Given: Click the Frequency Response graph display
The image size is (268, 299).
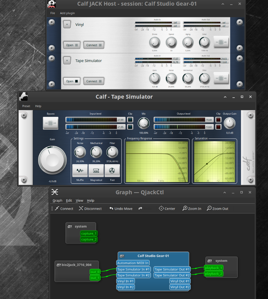Looking at the screenshot, I should [x=157, y=162].
